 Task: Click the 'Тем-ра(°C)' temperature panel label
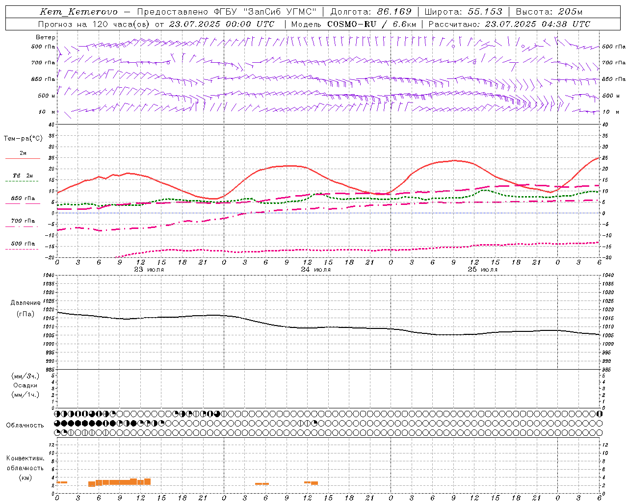pos(23,139)
